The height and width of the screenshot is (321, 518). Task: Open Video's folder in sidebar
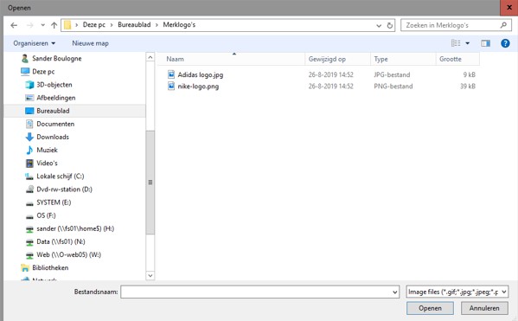[47, 163]
